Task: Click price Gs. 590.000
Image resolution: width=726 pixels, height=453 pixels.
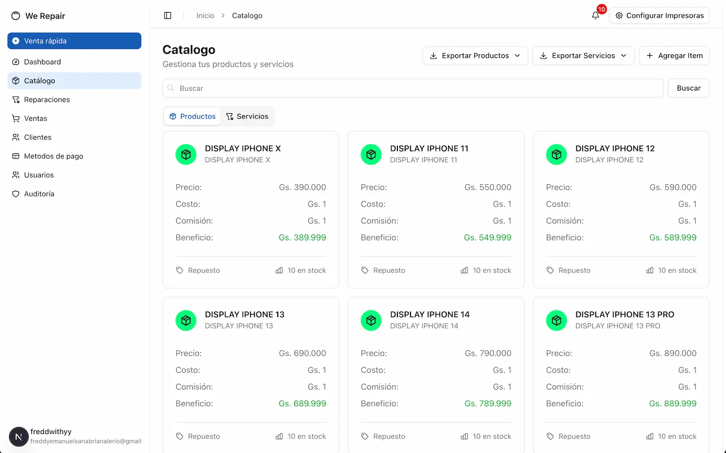Action: (x=673, y=187)
